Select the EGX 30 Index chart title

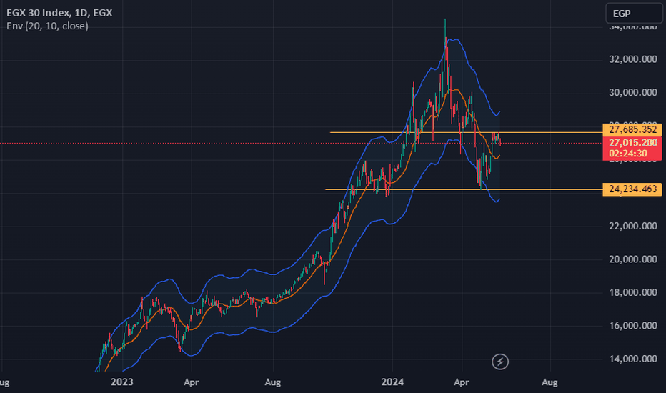tap(59, 13)
